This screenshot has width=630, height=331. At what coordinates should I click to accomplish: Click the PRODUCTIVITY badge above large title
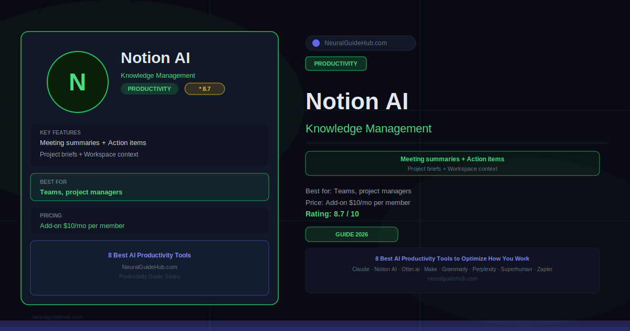336,64
